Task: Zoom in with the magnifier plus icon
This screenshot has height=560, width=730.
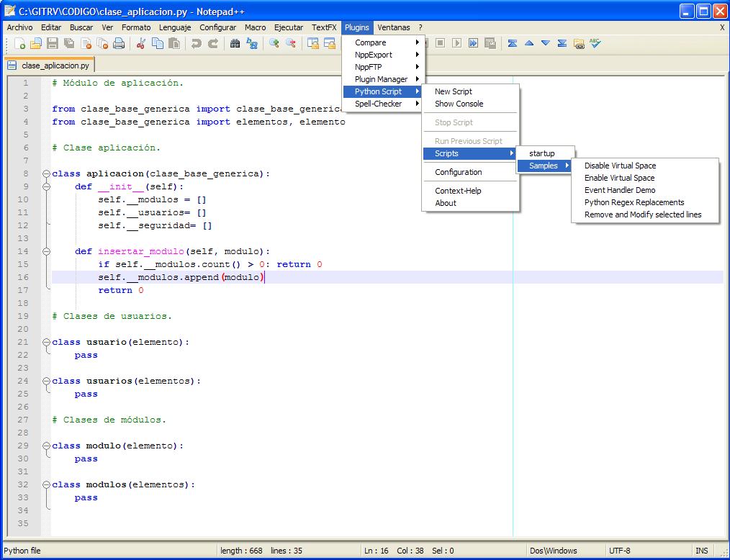Action: [x=274, y=44]
